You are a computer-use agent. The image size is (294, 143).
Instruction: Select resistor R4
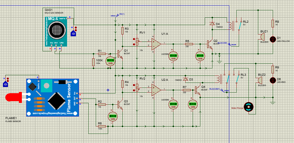tap(122, 84)
